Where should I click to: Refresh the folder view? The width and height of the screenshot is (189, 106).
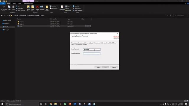(x=171, y=16)
